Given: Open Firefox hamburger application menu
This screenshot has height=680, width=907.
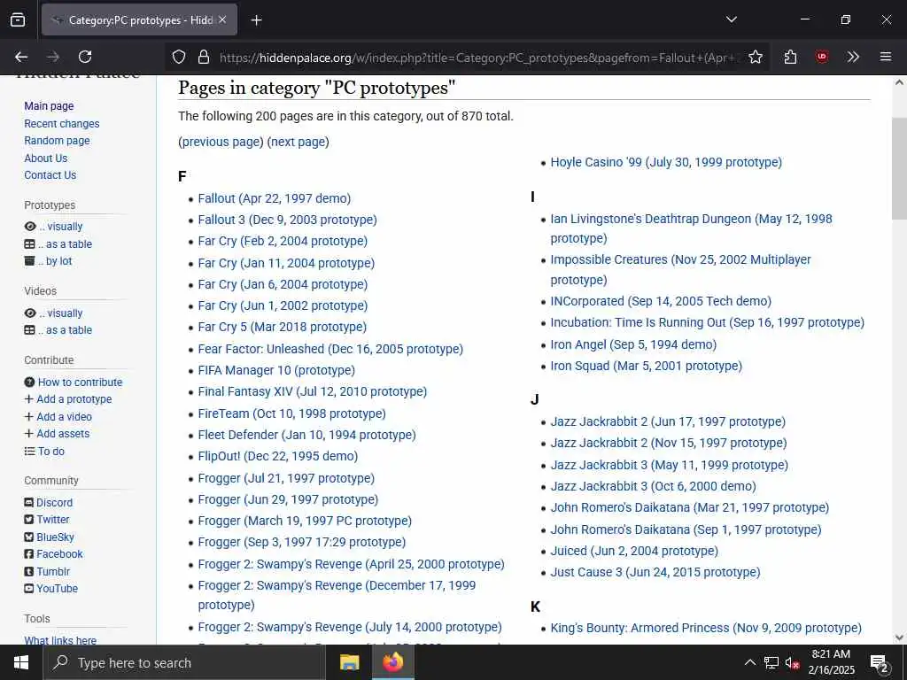Looking at the screenshot, I should [885, 57].
